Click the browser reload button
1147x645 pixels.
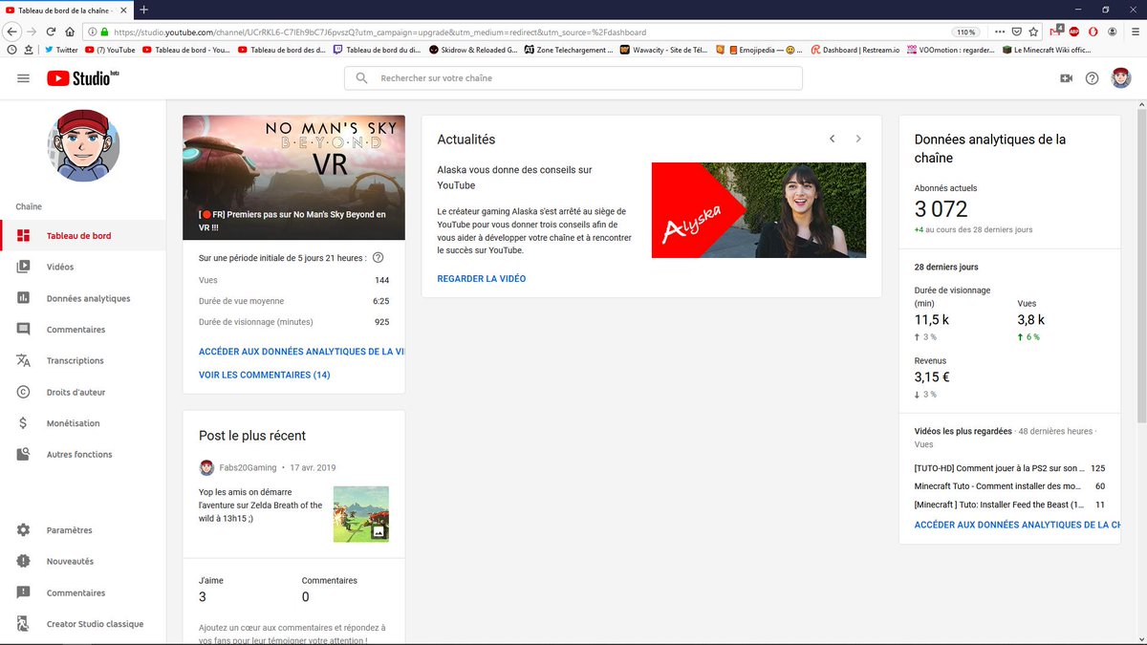(51, 32)
